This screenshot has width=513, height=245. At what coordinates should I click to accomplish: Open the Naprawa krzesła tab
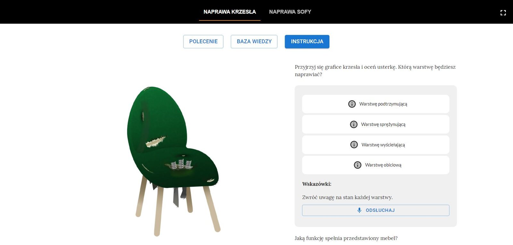pos(230,12)
